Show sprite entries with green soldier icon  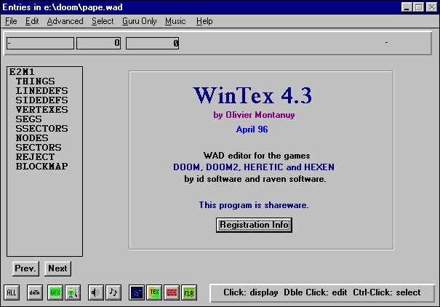pyautogui.click(x=73, y=292)
